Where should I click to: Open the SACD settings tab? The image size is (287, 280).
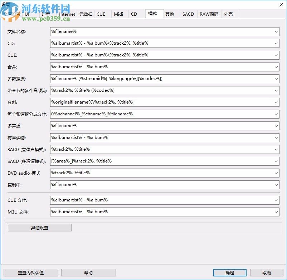188,14
